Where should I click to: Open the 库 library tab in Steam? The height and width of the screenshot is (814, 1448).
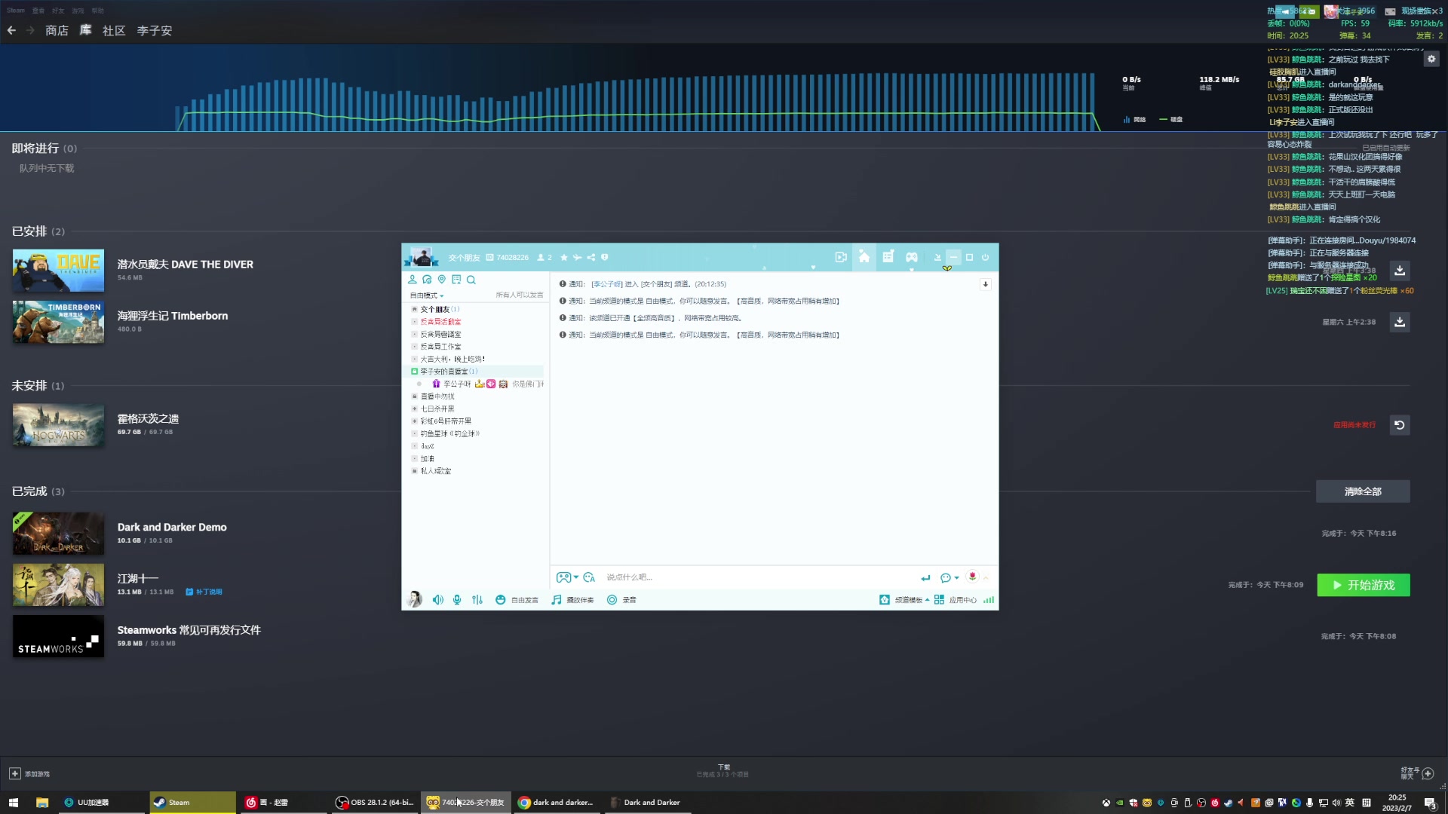point(85,30)
